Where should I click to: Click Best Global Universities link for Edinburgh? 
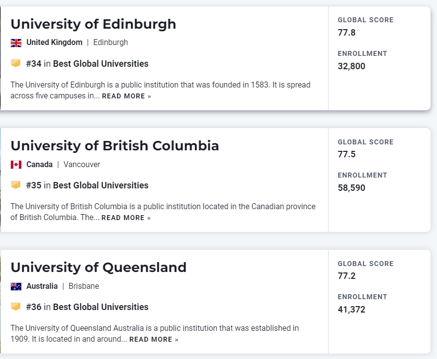[100, 63]
